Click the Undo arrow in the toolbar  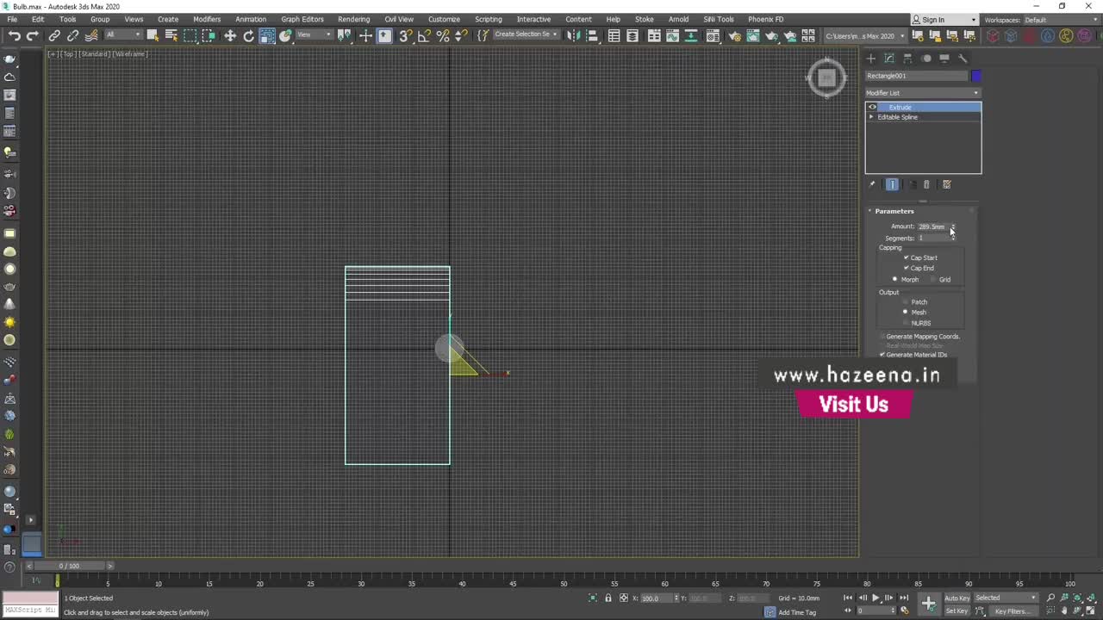[15, 35]
